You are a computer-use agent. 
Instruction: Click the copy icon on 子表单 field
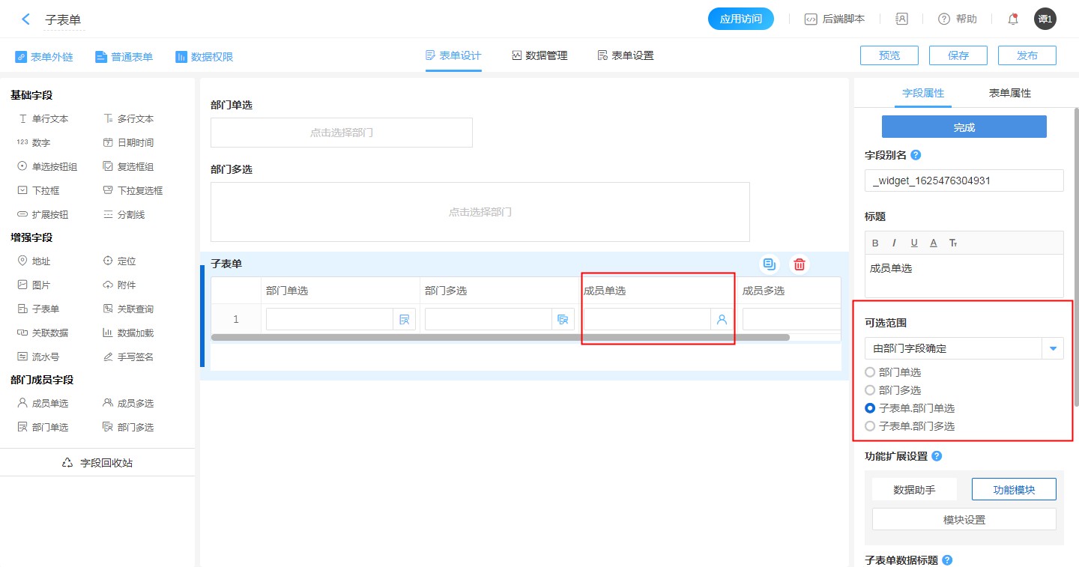(769, 264)
